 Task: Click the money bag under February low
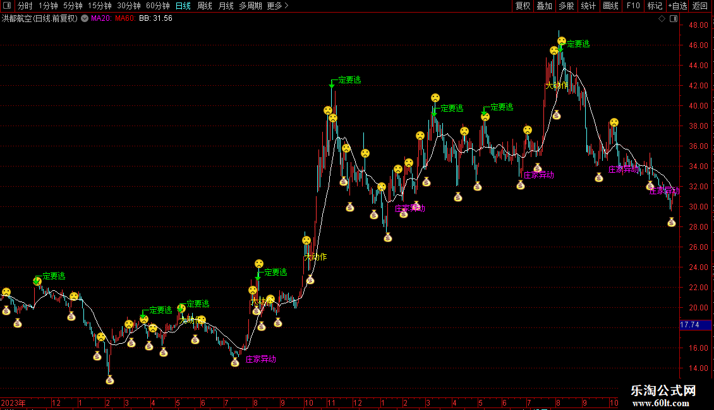click(x=110, y=379)
